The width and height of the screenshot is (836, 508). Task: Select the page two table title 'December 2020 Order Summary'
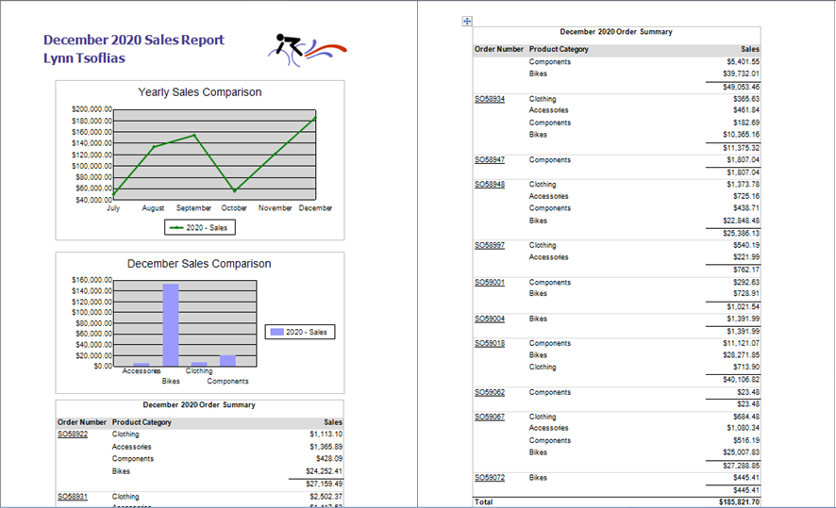tap(616, 32)
